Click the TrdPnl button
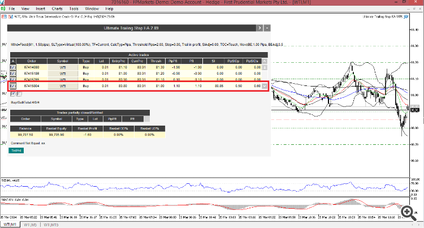Image resolution: width=424 pixels, height=228 pixels. point(16,150)
